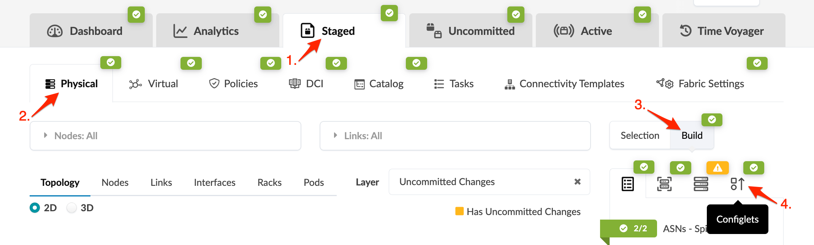Viewport: 814px width, 245px height.
Task: Select the 3D topology radio button
Action: click(x=71, y=208)
